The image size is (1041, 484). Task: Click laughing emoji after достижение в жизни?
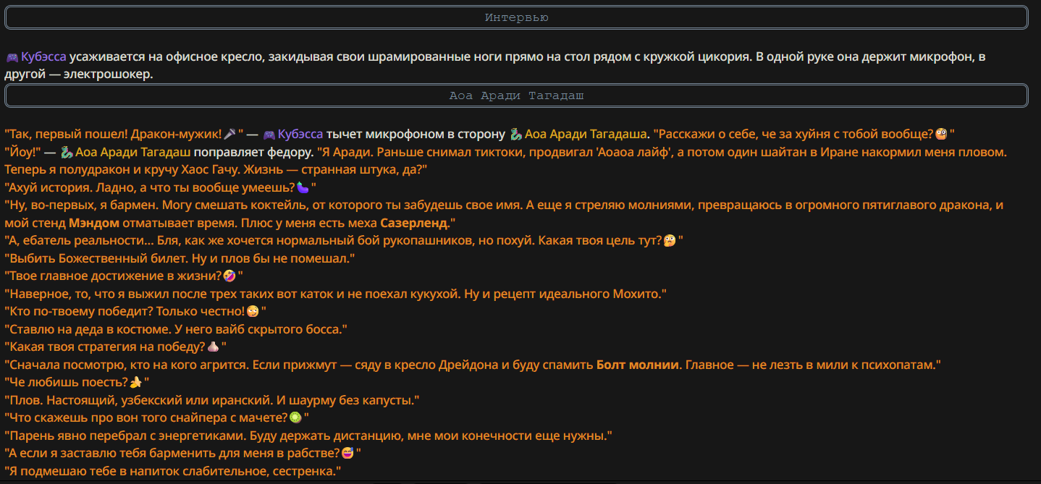229,276
